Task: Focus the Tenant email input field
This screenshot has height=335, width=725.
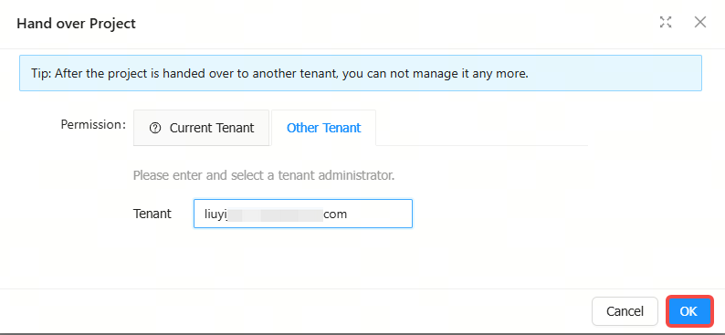Action: pos(303,214)
